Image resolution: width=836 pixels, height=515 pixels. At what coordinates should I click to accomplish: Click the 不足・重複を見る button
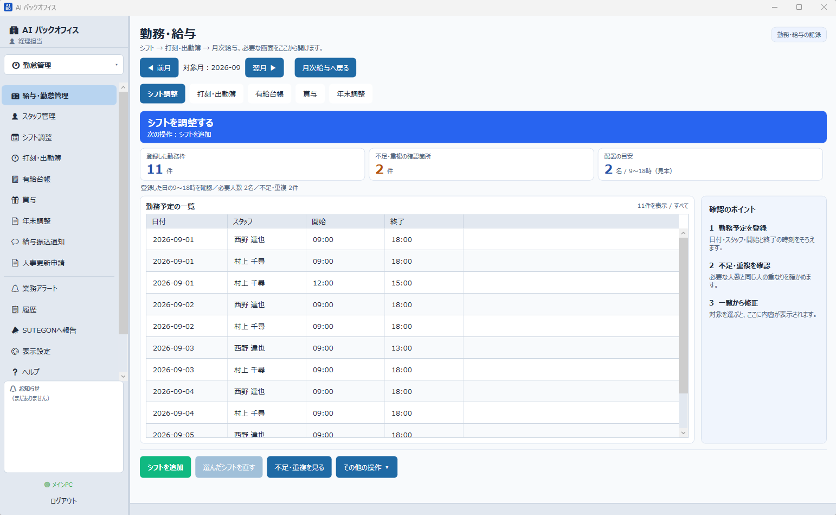pyautogui.click(x=299, y=467)
